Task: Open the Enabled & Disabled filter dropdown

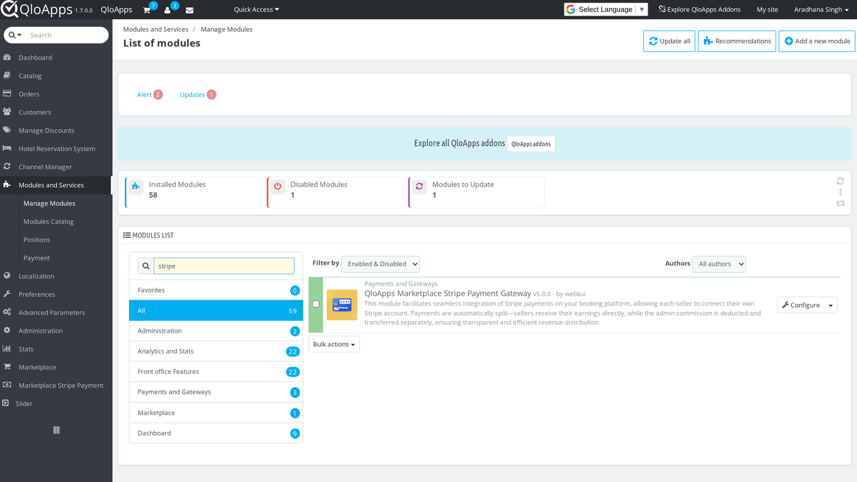Action: tap(380, 264)
